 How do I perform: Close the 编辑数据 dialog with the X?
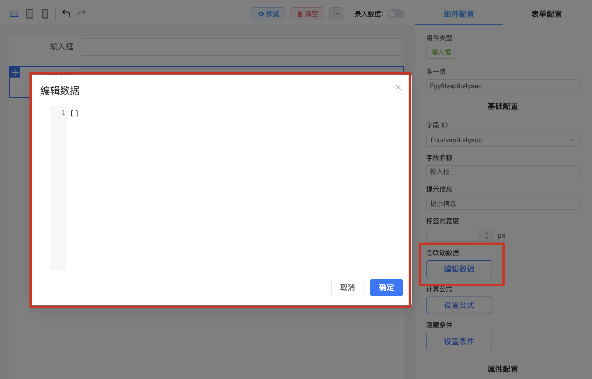398,87
